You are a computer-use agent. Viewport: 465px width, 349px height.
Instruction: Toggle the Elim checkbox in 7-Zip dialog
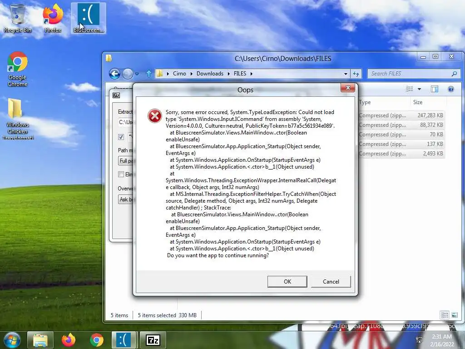point(121,174)
